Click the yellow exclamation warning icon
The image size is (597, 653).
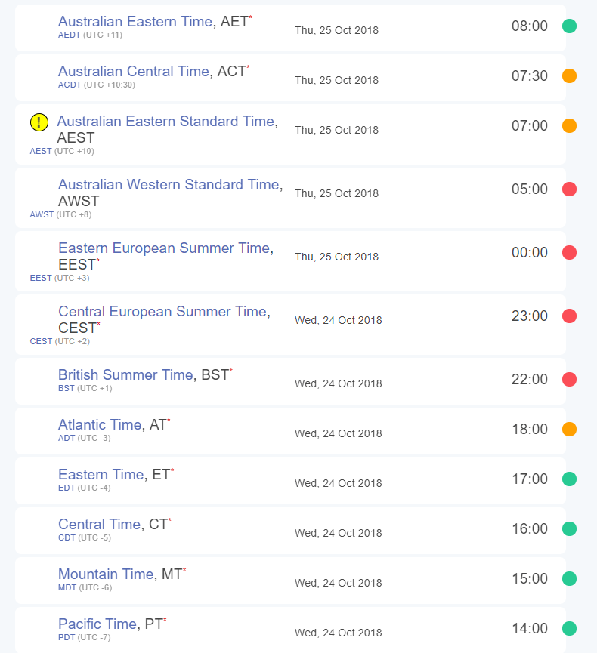pyautogui.click(x=39, y=122)
